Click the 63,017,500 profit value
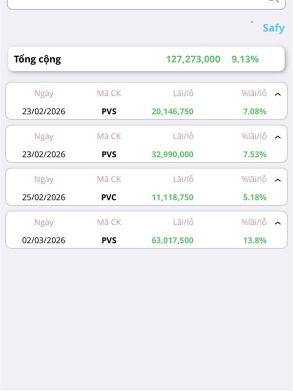The height and width of the screenshot is (391, 293). click(172, 240)
